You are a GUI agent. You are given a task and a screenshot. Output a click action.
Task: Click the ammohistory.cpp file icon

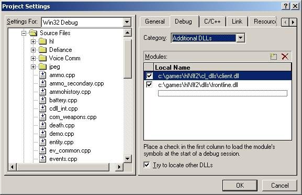click(42, 92)
